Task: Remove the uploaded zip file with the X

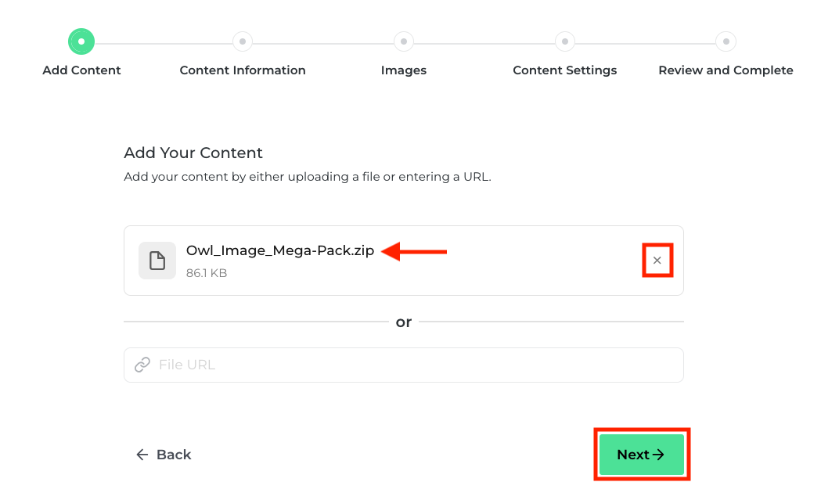Action: pyautogui.click(x=657, y=261)
